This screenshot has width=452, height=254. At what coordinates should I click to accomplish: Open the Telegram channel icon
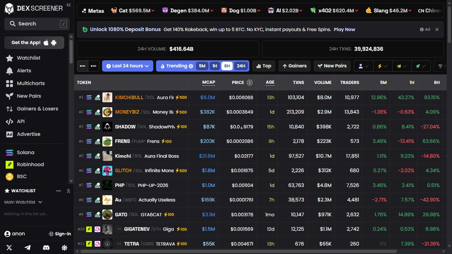coord(28,248)
